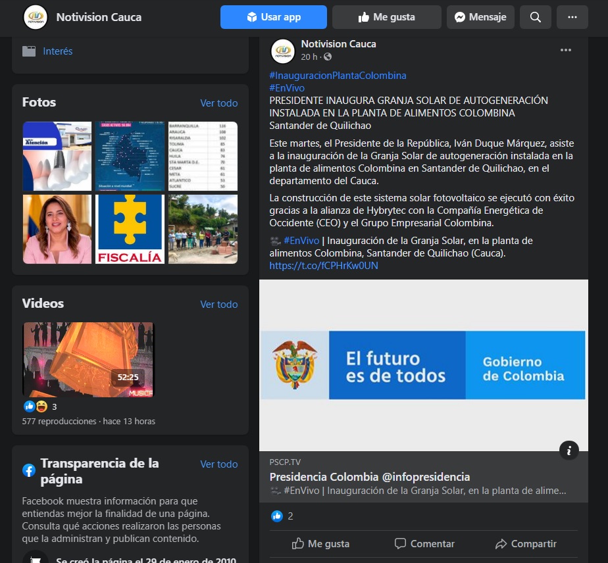Open the Interés category link
Image resolution: width=608 pixels, height=563 pixels.
(x=58, y=51)
